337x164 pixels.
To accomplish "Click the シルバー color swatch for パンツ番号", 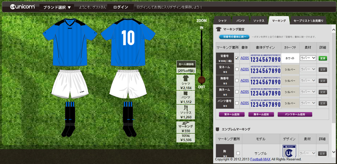I will point(290,103).
